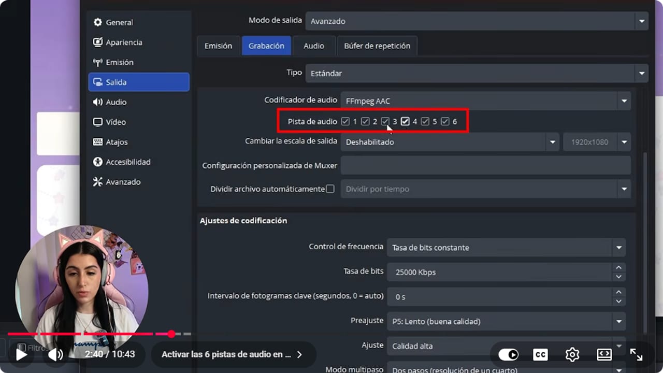The width and height of the screenshot is (663, 373).
Task: Open the Modo de salida dropdown
Action: [477, 21]
